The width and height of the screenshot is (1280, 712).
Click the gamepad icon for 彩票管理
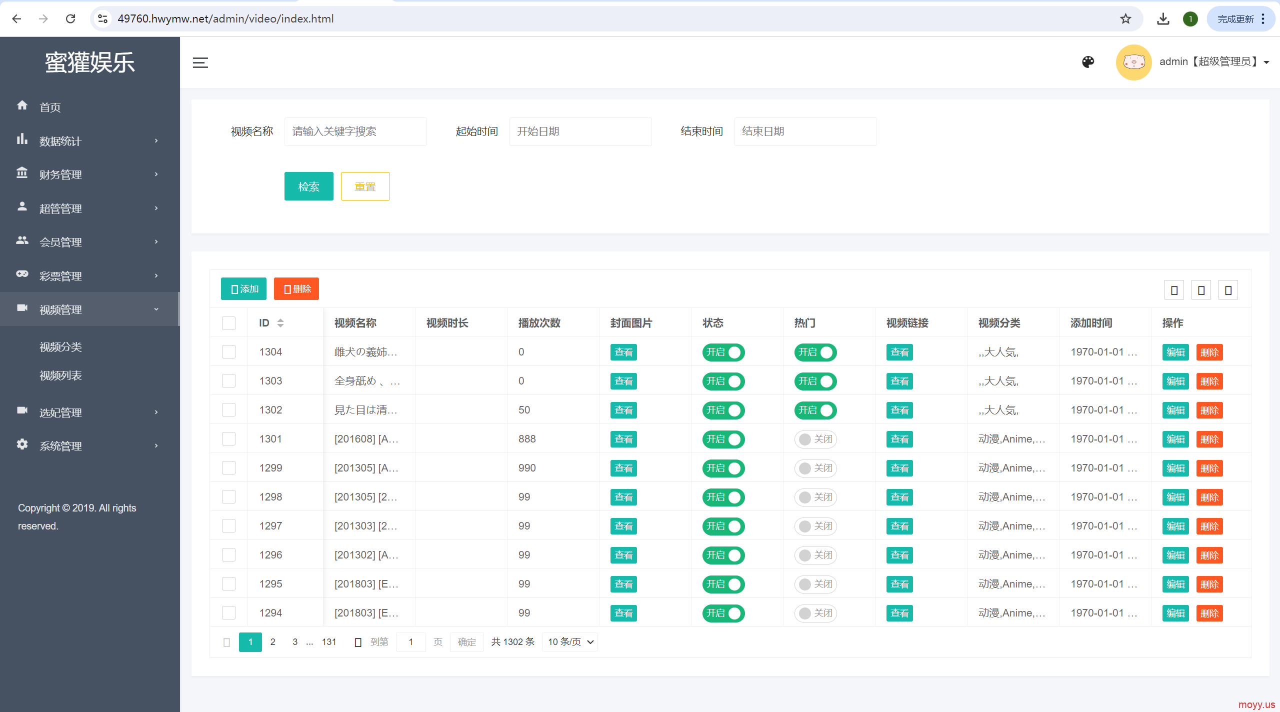point(22,273)
